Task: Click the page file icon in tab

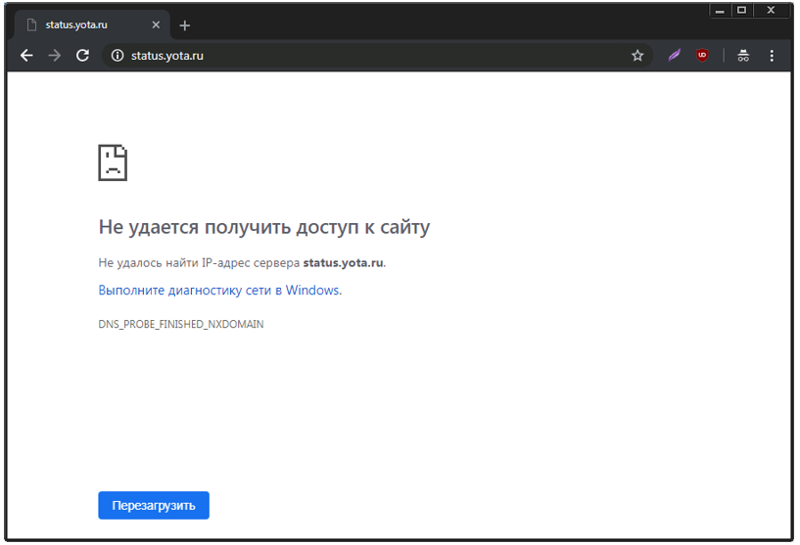Action: click(31, 25)
